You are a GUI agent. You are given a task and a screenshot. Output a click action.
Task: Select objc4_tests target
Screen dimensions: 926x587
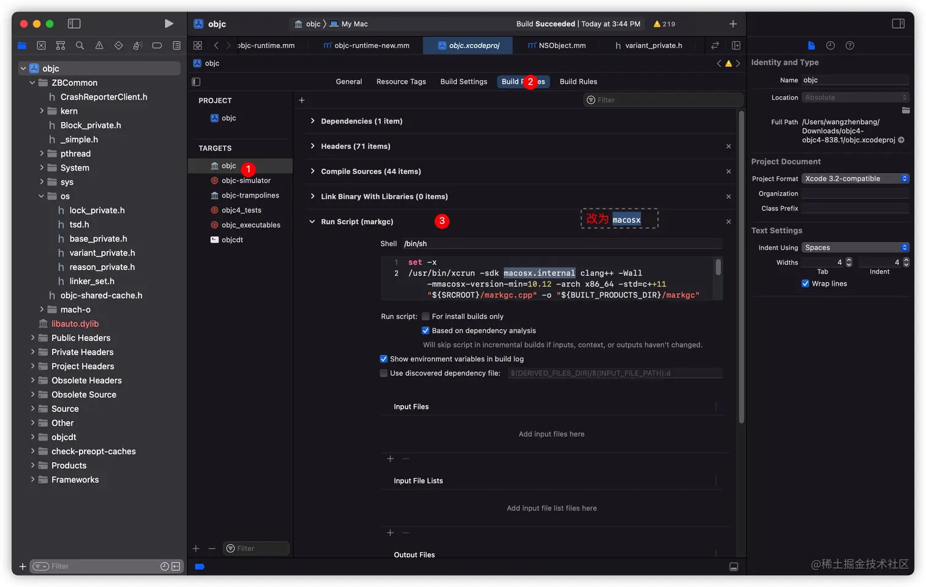point(240,210)
